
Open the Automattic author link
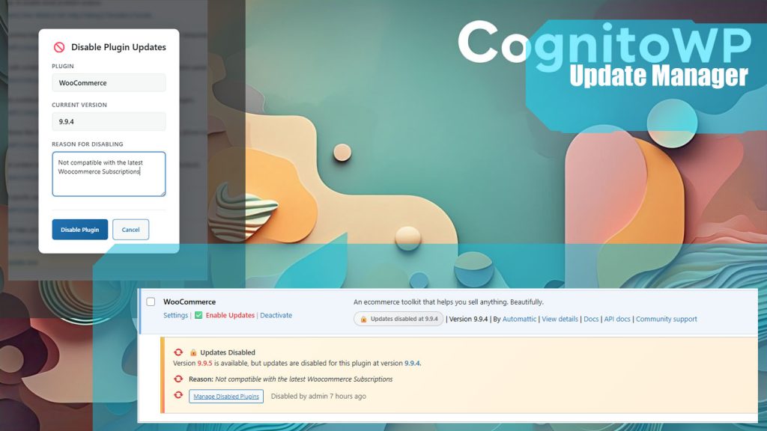(519, 319)
